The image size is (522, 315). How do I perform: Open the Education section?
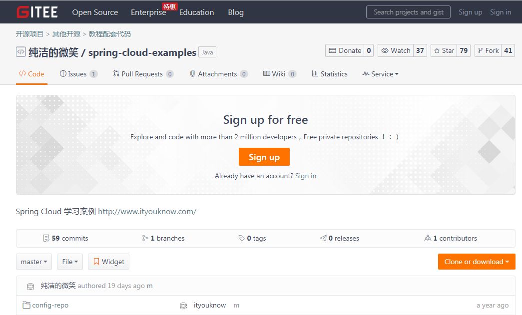[196, 12]
